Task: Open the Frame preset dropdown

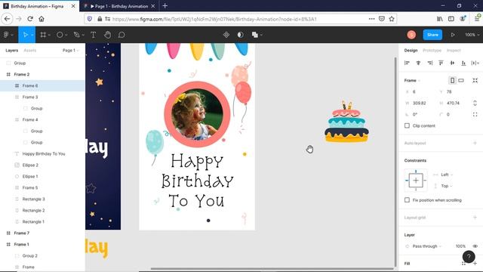Action: click(412, 81)
